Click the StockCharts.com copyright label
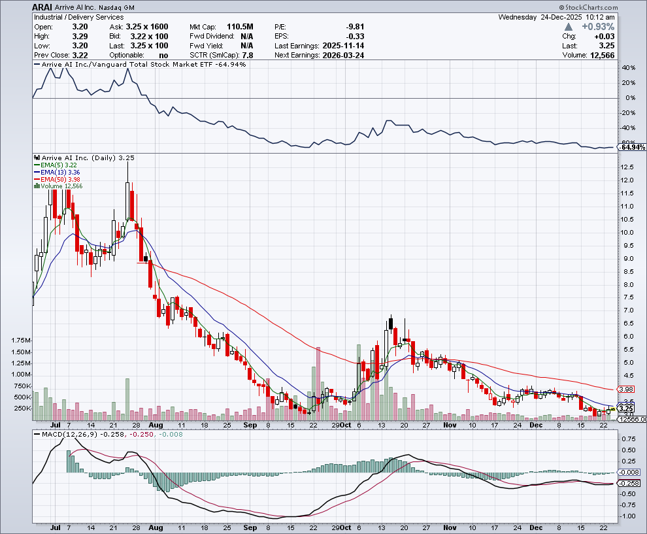The width and height of the screenshot is (647, 534). pos(589,7)
